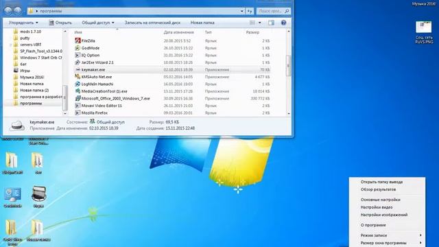Image resolution: width=439 pixels, height=247 pixels.
Task: Select программа в разработке folder in tree
Action: 38,97
